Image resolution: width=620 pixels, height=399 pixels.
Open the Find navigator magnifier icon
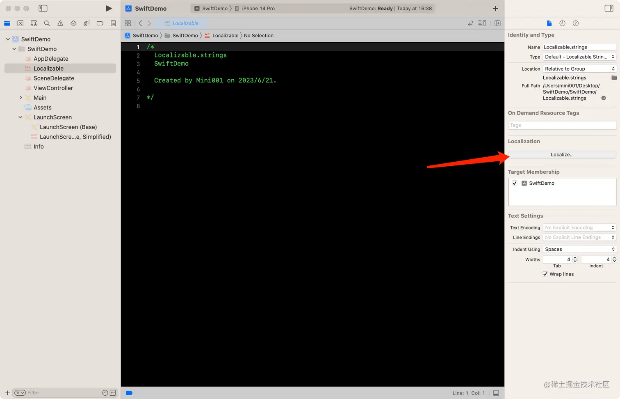[x=47, y=23]
